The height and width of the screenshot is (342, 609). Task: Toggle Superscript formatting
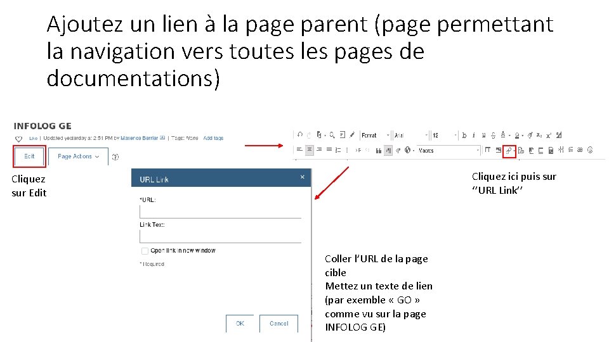(x=549, y=136)
